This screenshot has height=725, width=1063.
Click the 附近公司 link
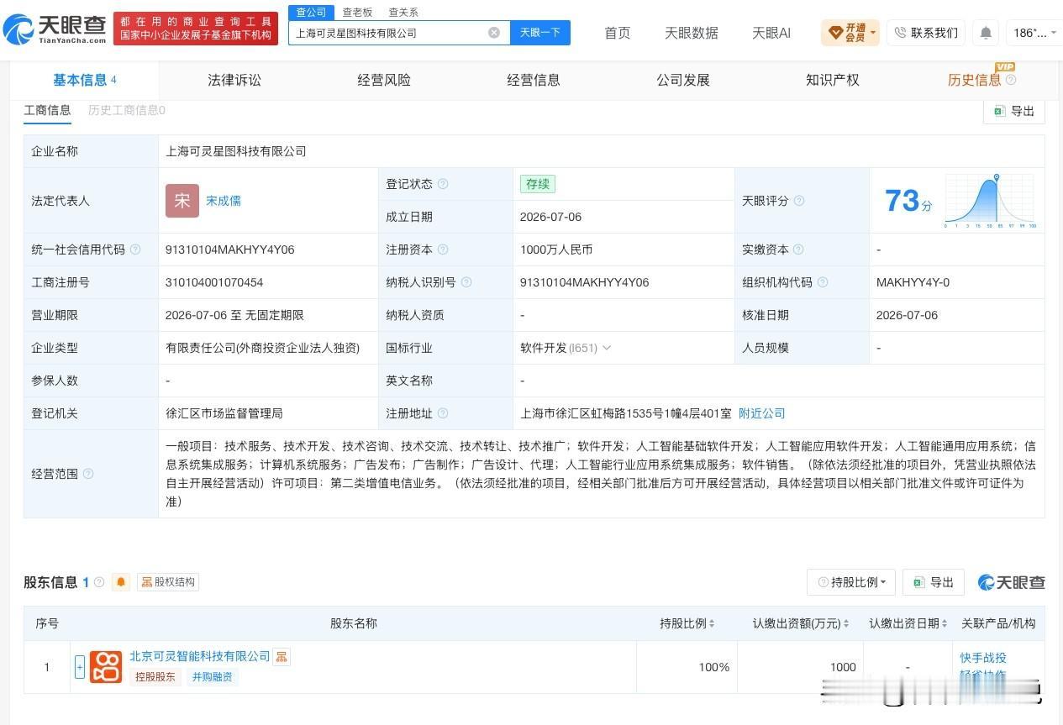click(x=762, y=413)
